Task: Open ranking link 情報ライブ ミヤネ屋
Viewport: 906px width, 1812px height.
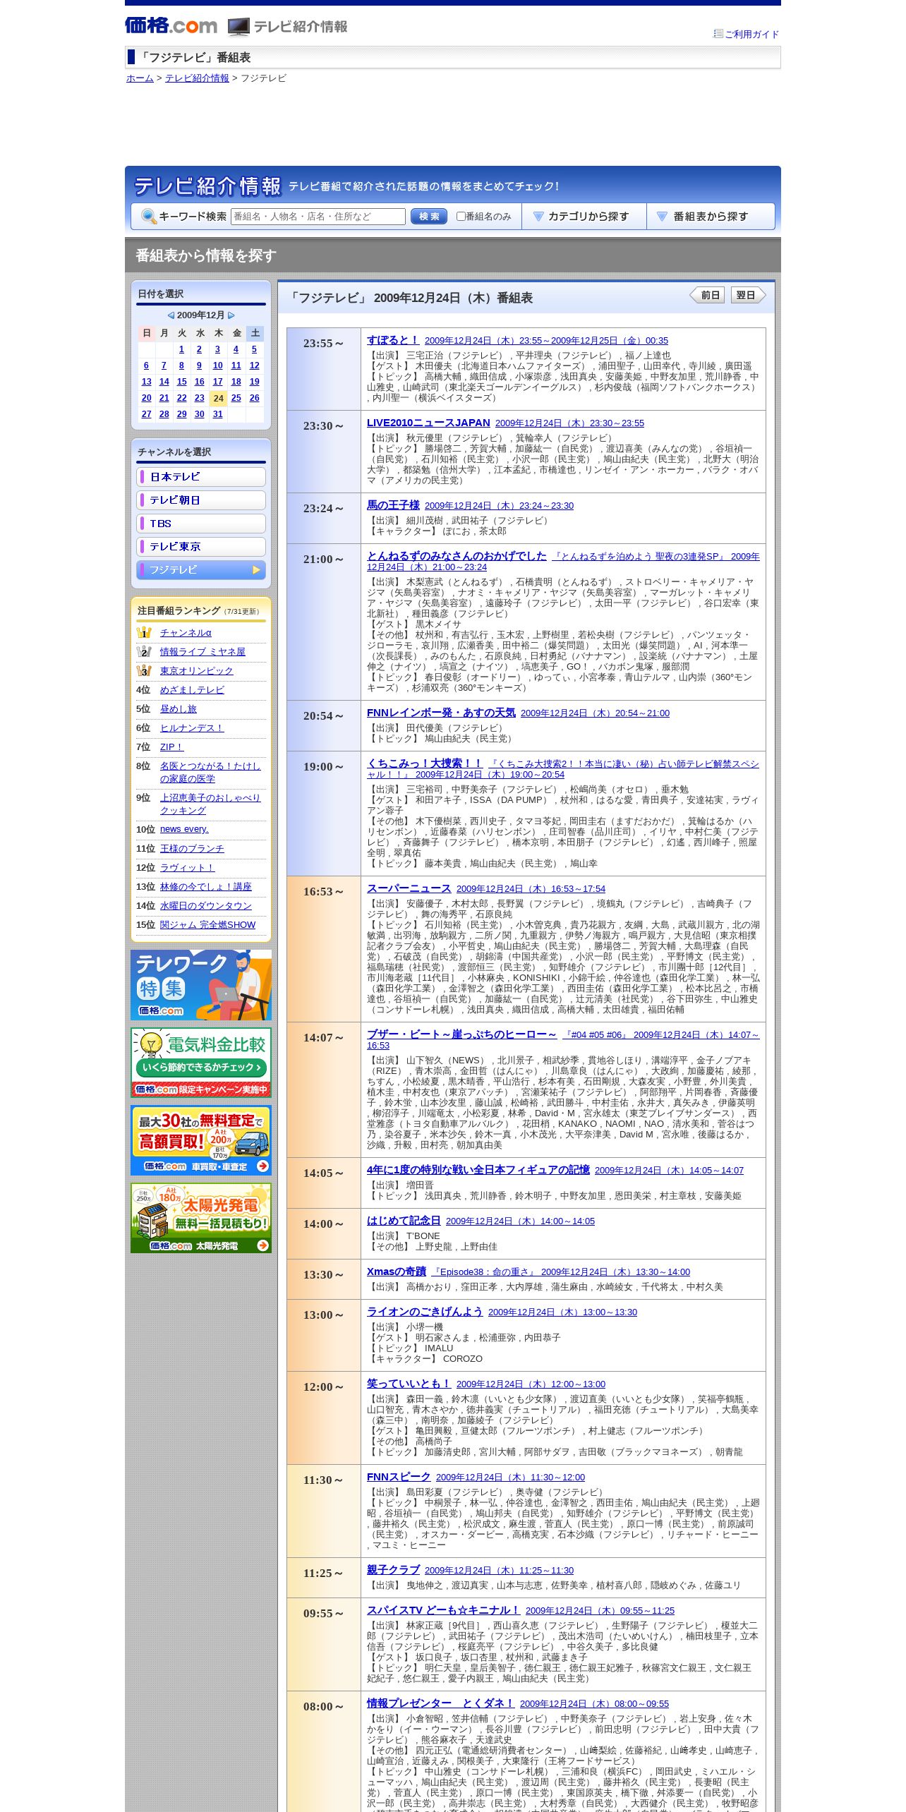Action: [203, 652]
